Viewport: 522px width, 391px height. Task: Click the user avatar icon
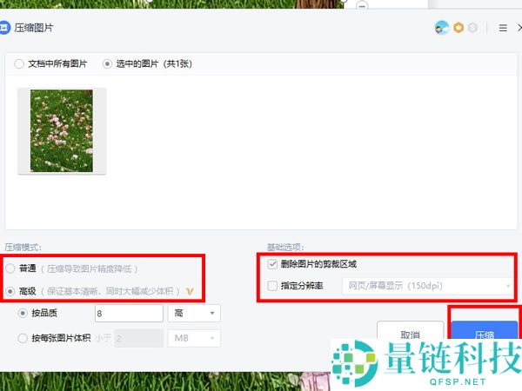(442, 28)
